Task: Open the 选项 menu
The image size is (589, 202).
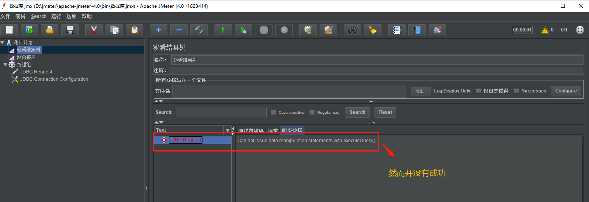Action: click(x=72, y=16)
